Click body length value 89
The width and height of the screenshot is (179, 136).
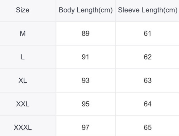coord(86,33)
